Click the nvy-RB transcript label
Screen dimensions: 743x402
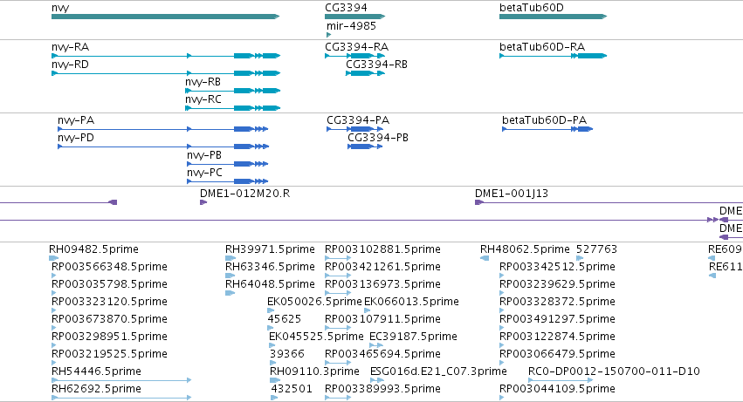pos(203,82)
